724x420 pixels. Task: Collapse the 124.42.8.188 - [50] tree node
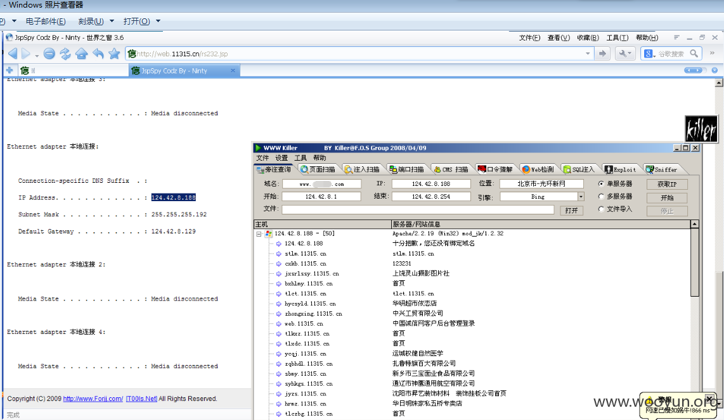coord(259,234)
